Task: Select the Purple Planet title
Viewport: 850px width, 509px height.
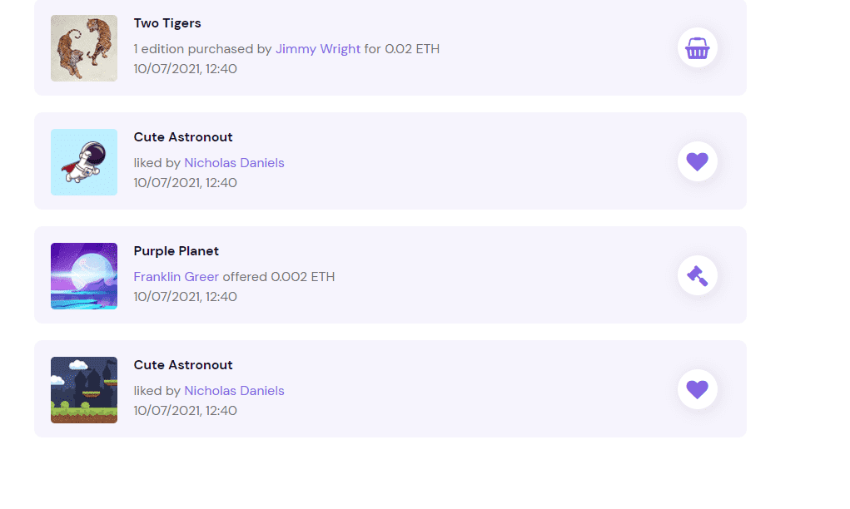Action: pyautogui.click(x=176, y=251)
